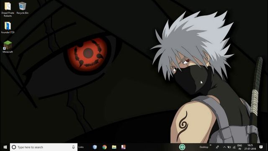Image resolution: width=268 pixels, height=151 pixels.
Task: Open the Desktop toolbar label
Action: 204,147
